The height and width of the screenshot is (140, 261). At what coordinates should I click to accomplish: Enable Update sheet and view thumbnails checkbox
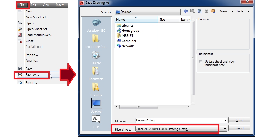tap(200, 62)
